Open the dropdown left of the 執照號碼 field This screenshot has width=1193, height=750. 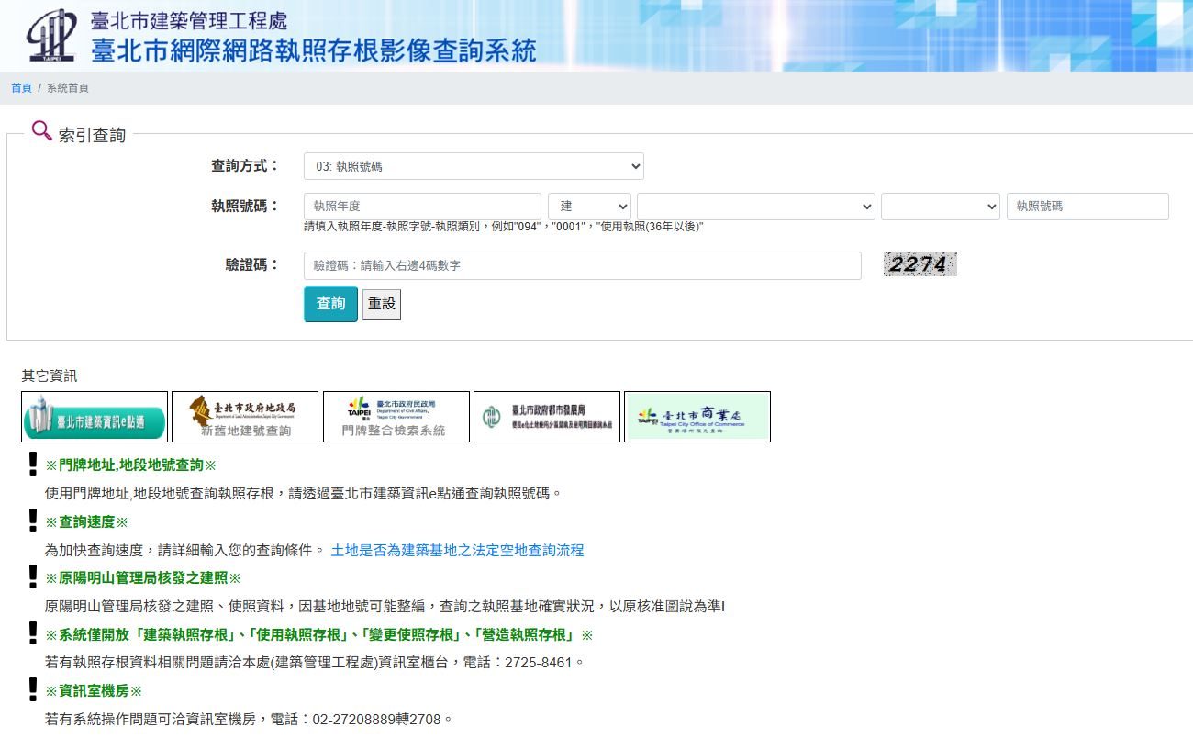pyautogui.click(x=941, y=207)
